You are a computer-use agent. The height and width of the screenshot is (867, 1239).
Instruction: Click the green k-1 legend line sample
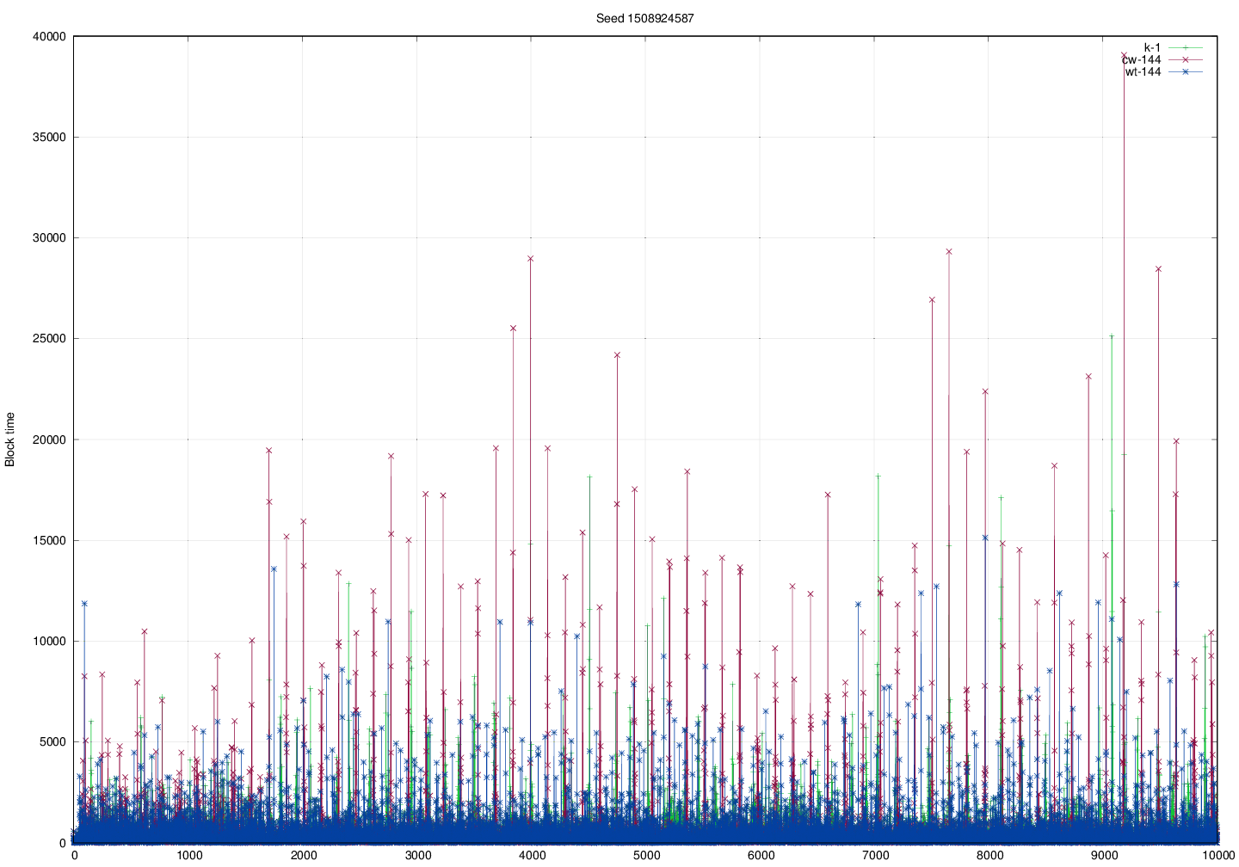(1185, 47)
